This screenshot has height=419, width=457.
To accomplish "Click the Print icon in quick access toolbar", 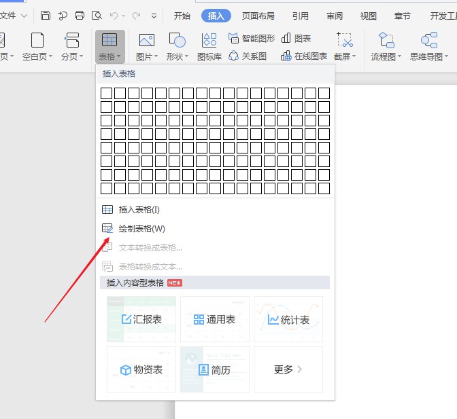I will [80, 15].
